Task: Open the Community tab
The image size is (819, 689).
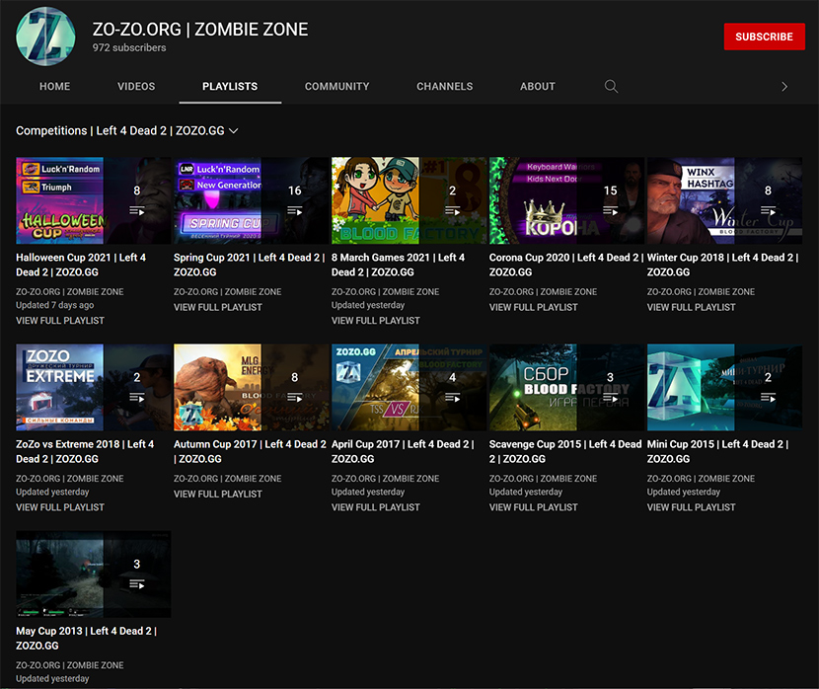Action: pos(336,86)
